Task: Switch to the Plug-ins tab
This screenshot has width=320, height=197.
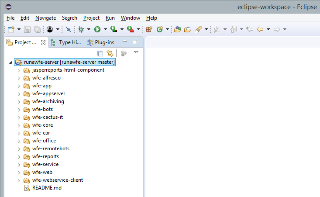Action: [x=100, y=42]
